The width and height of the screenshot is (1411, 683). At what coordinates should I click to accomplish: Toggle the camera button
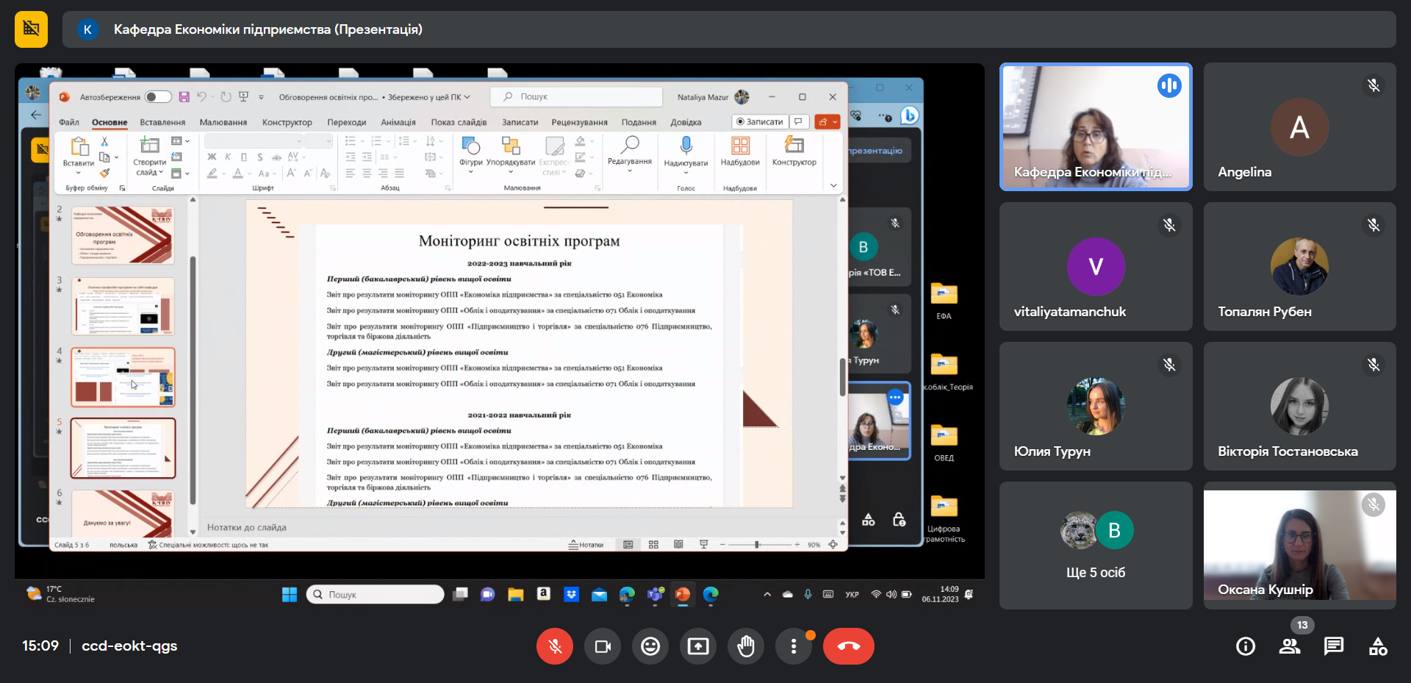603,646
